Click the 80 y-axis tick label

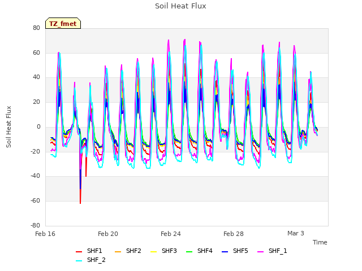point(36,28)
